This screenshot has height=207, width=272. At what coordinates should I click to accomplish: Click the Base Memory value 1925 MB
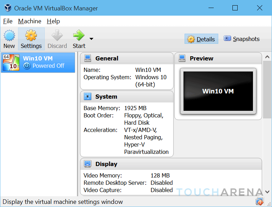[x=135, y=108]
